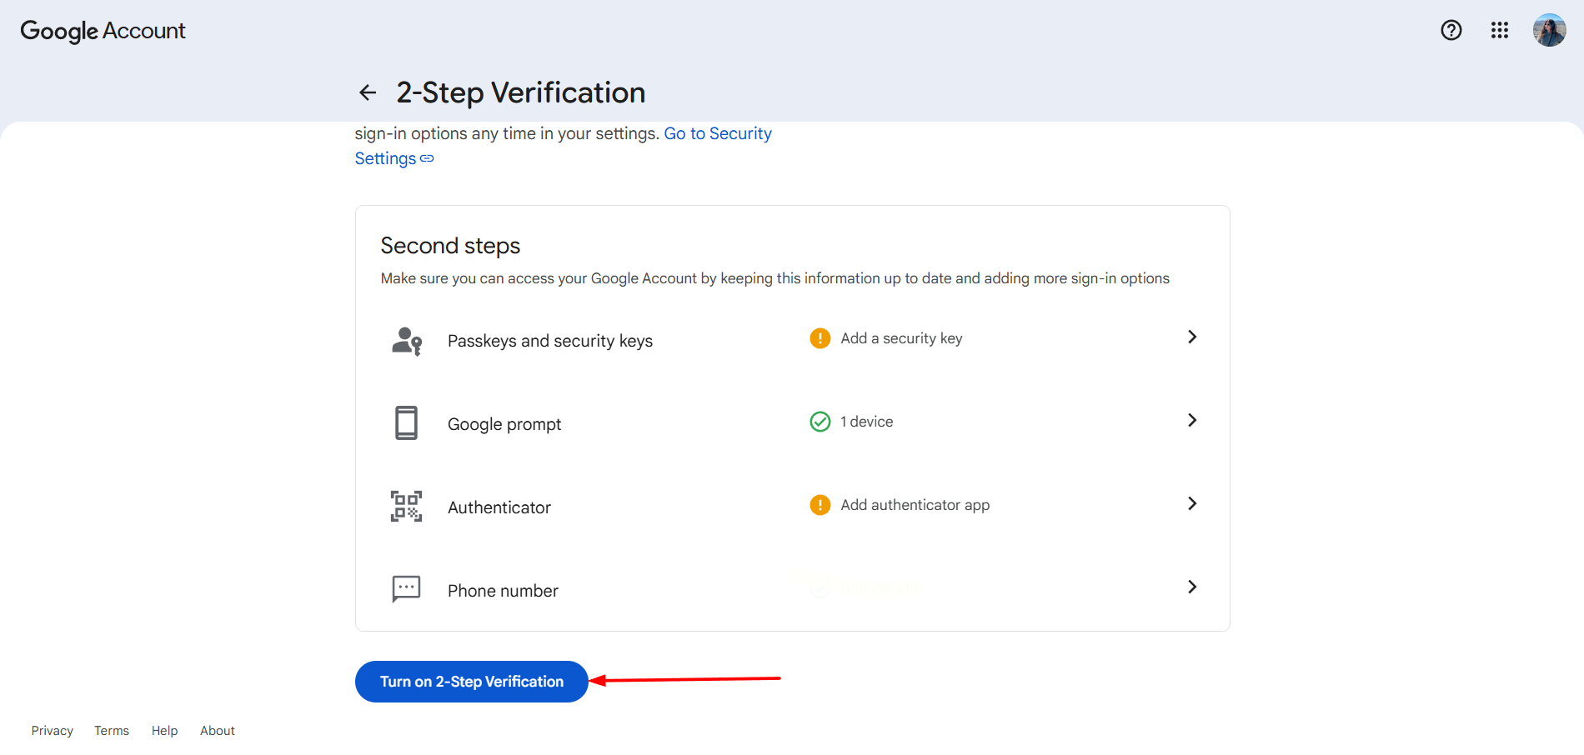Open the Go to Security Settings link
The width and height of the screenshot is (1584, 755).
(717, 134)
